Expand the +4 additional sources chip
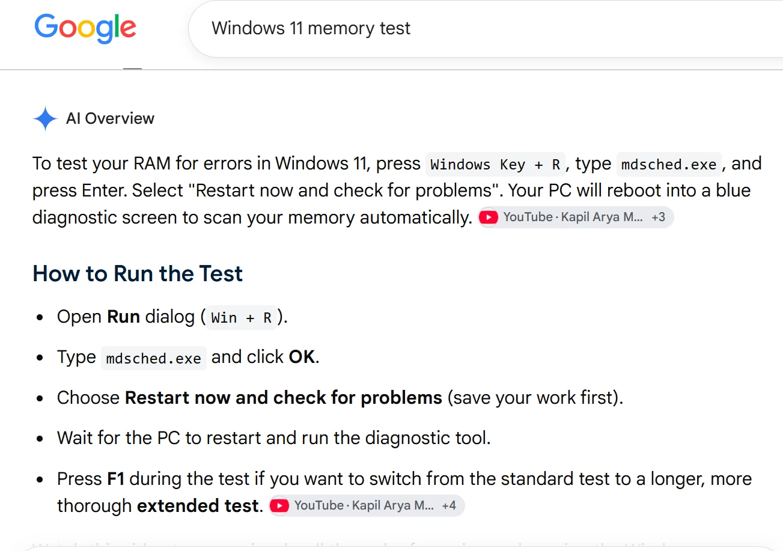This screenshot has height=551, width=783. click(449, 505)
